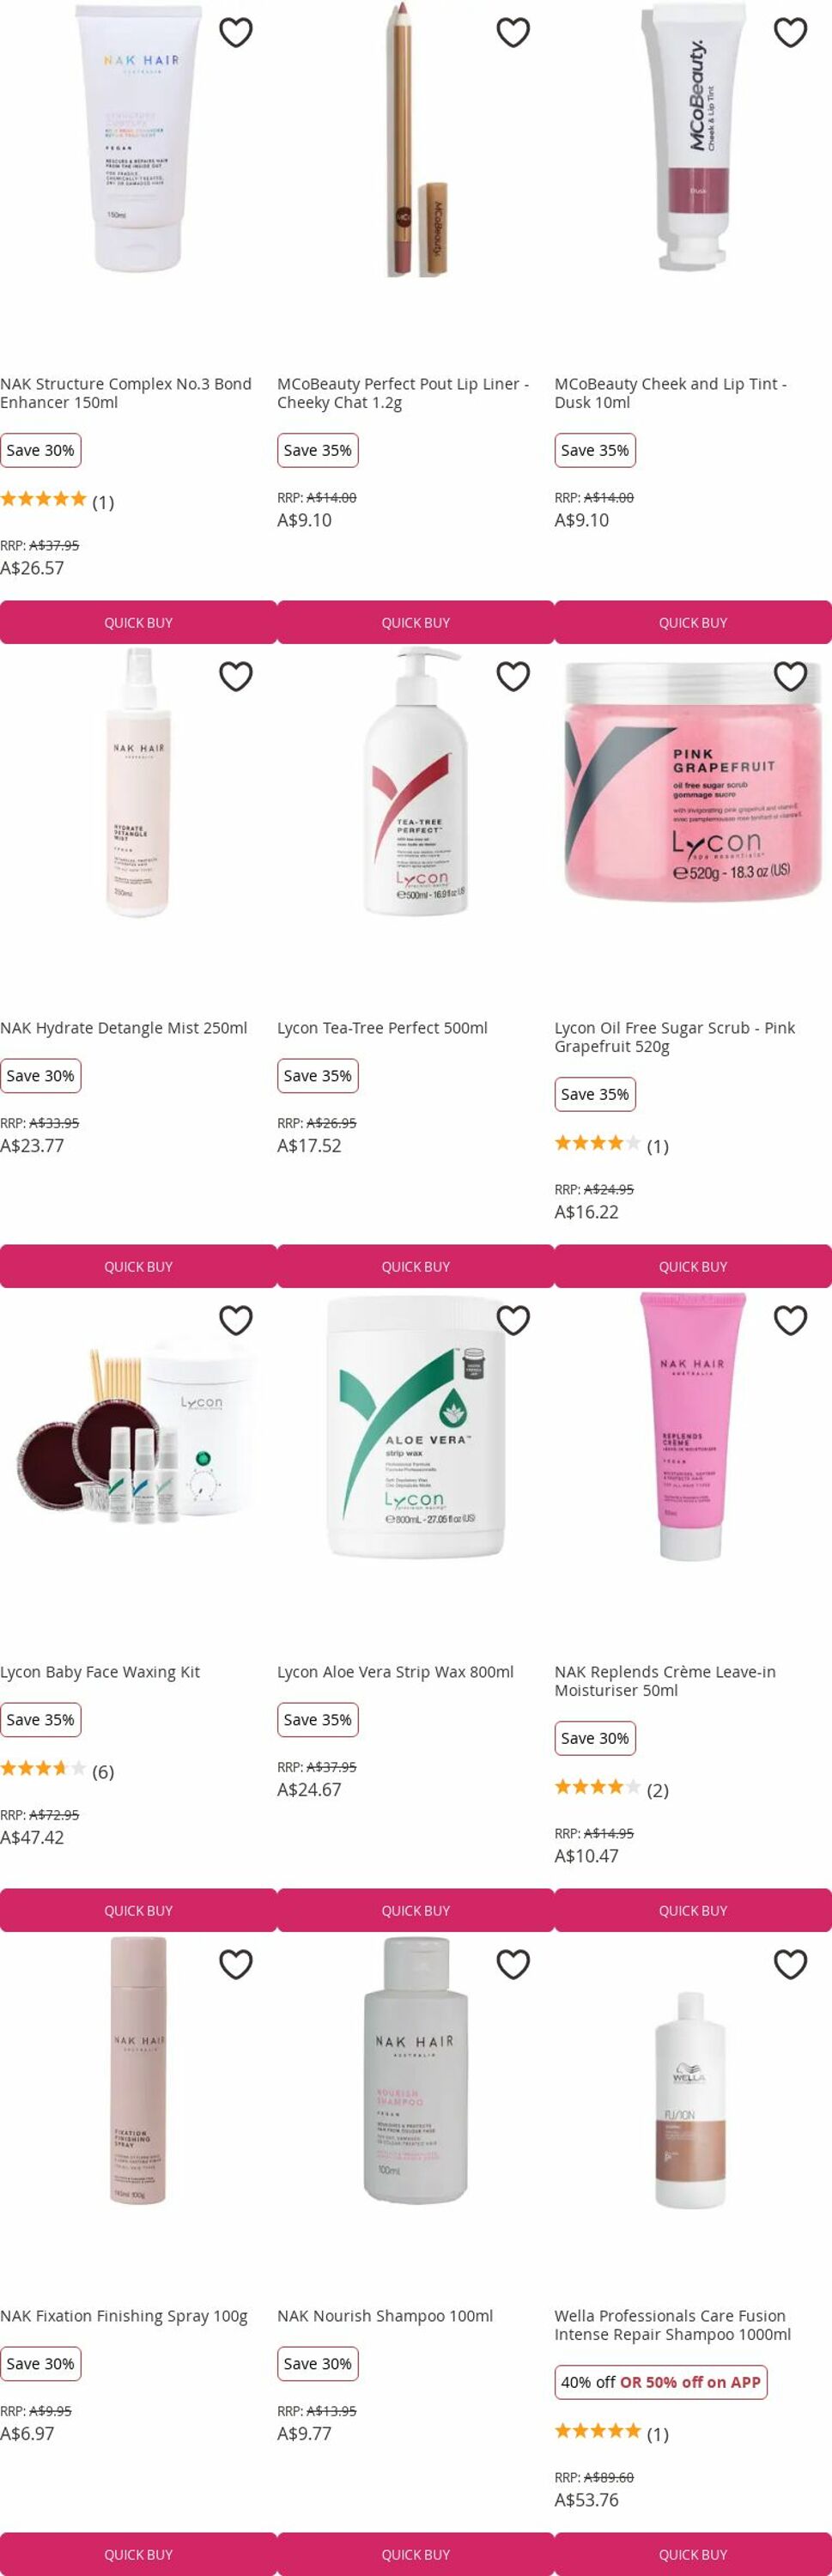Favorite the Wella Fusion Intense Repair Shampoo

790,1965
